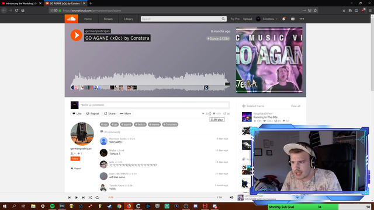
Task: Open the Windows Start menu
Action: coord(4,206)
